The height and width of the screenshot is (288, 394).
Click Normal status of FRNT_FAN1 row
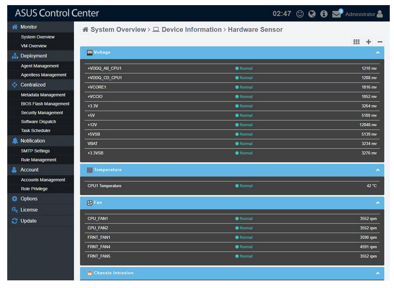(x=244, y=237)
